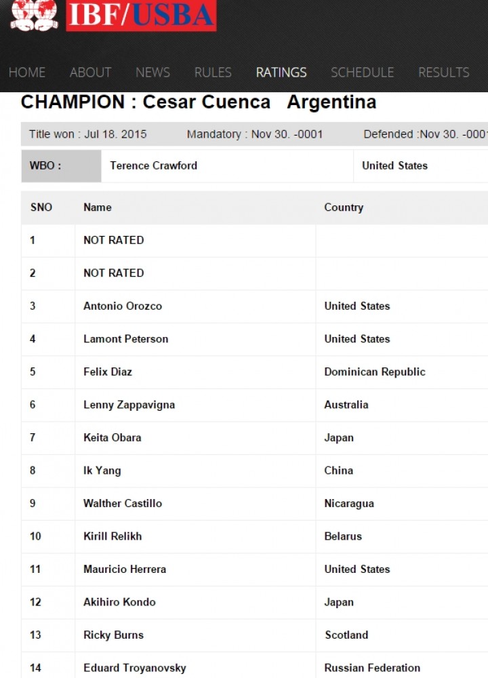Open the RATINGS tab
The width and height of the screenshot is (488, 678).
tap(281, 73)
